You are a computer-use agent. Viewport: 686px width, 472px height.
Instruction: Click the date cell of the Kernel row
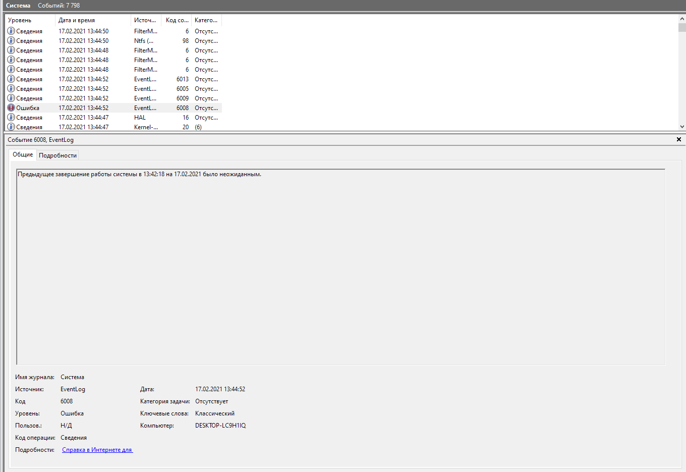(83, 127)
